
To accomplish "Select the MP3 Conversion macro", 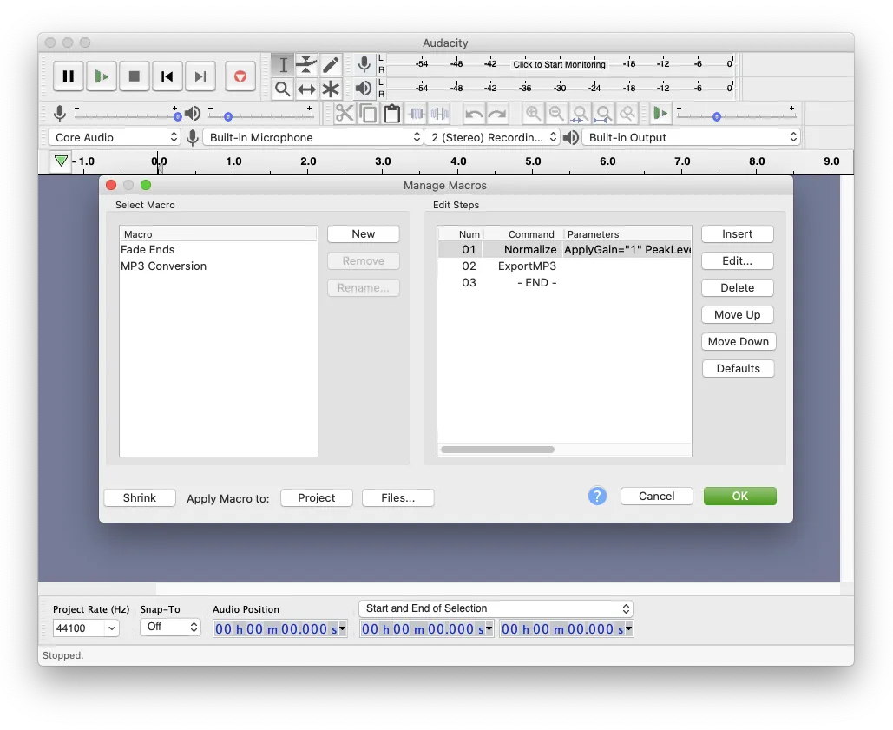I will coord(163,266).
